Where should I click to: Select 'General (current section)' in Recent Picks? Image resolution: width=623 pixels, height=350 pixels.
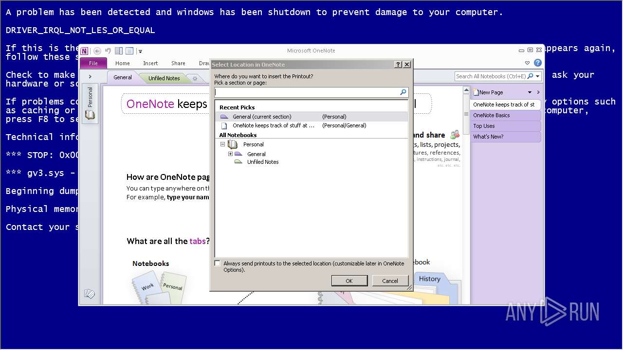[311, 117]
